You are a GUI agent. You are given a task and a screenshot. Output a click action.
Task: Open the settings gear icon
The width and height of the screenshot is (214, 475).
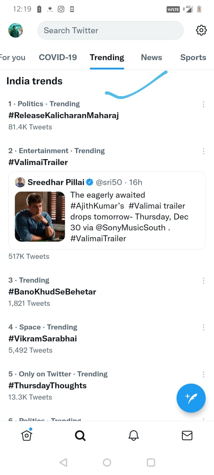(201, 30)
